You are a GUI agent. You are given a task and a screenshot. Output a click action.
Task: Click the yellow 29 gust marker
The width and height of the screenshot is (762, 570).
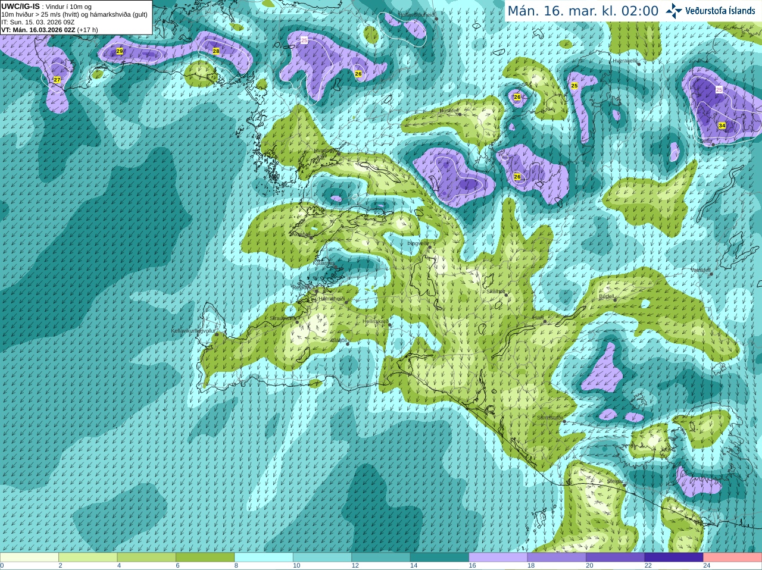[120, 51]
